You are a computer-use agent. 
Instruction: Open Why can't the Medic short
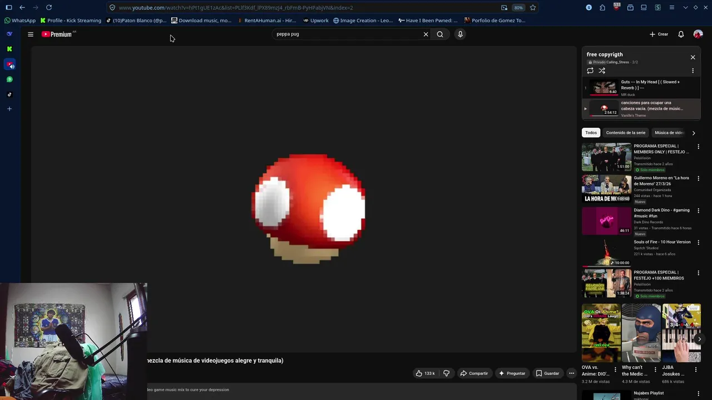[641, 333]
